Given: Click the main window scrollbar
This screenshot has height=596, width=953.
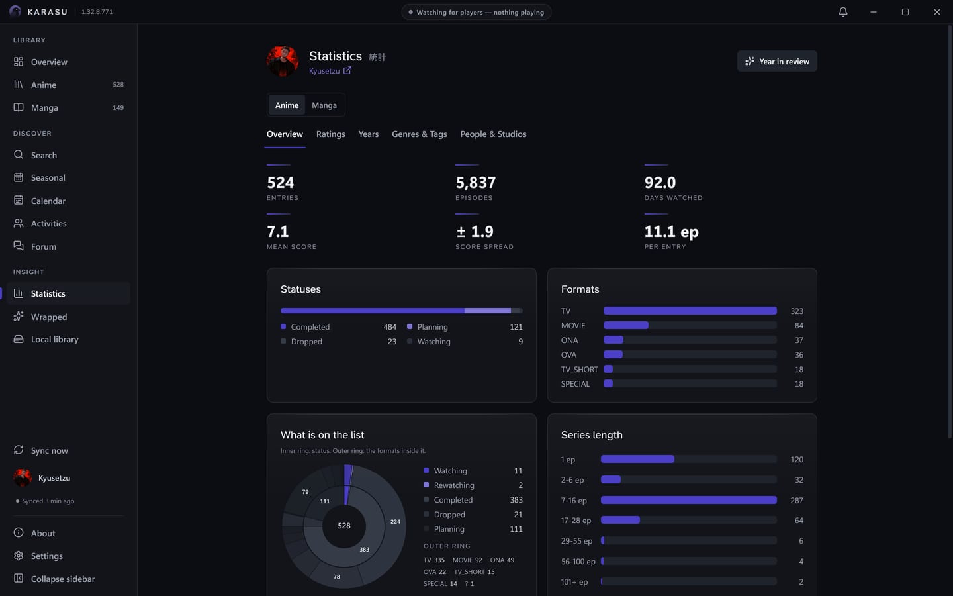Looking at the screenshot, I should pyautogui.click(x=949, y=232).
